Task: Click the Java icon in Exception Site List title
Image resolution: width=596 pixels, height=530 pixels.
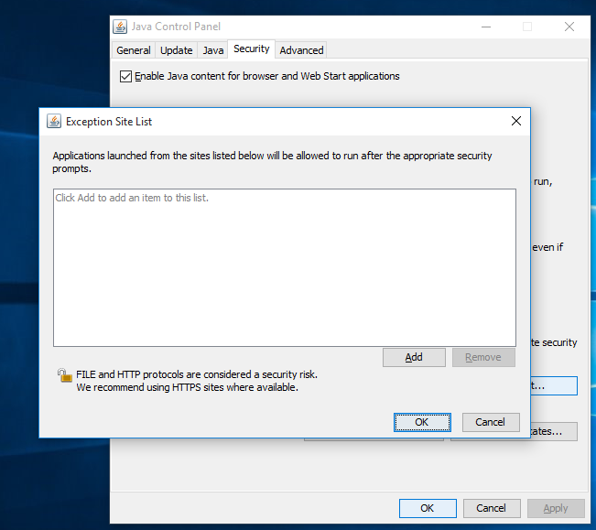Action: pyautogui.click(x=54, y=121)
